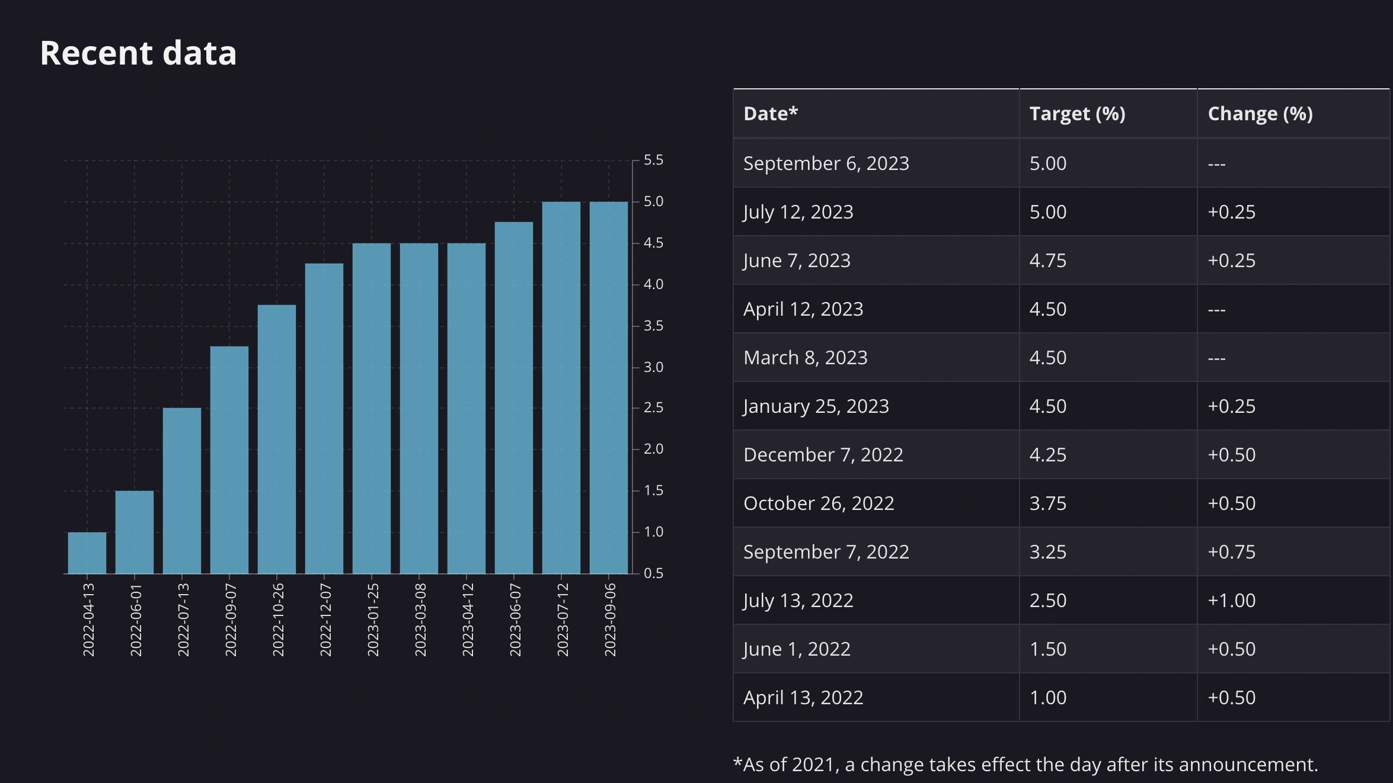Click the chart bar for 2023-06-07
The image size is (1393, 783).
pos(514,398)
